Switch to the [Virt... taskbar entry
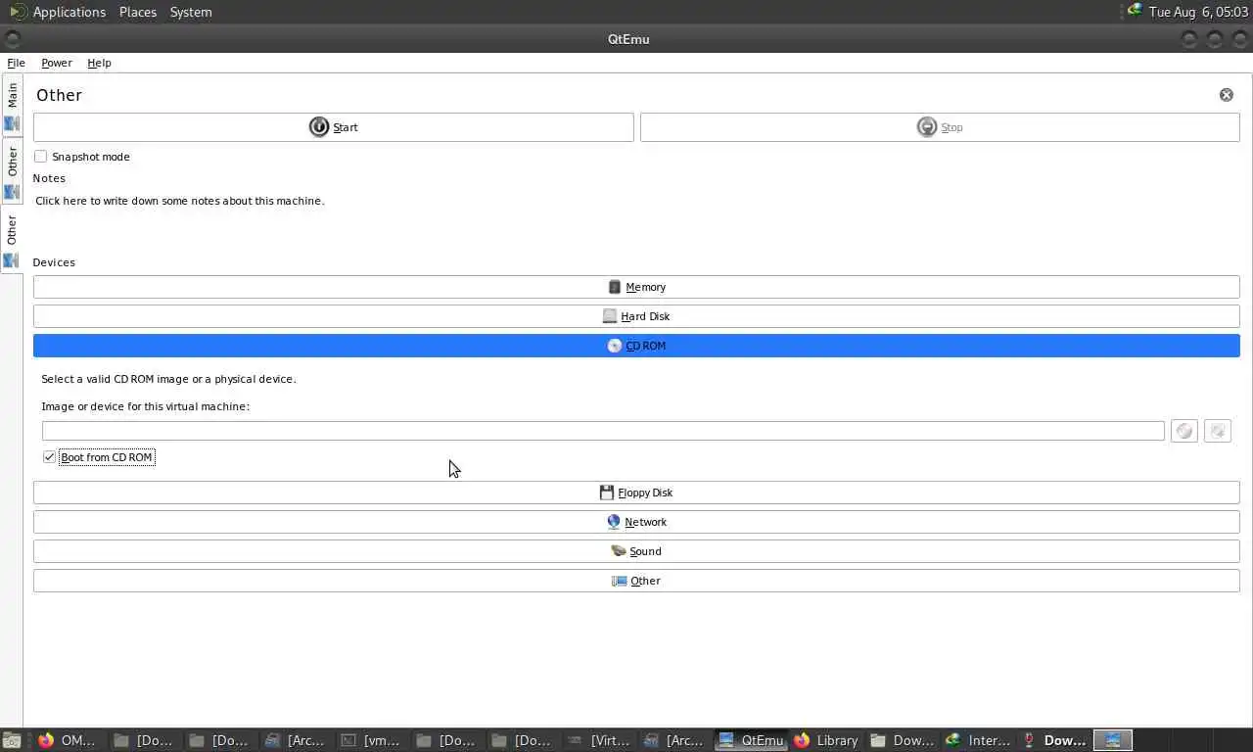1253x752 pixels. pos(599,740)
